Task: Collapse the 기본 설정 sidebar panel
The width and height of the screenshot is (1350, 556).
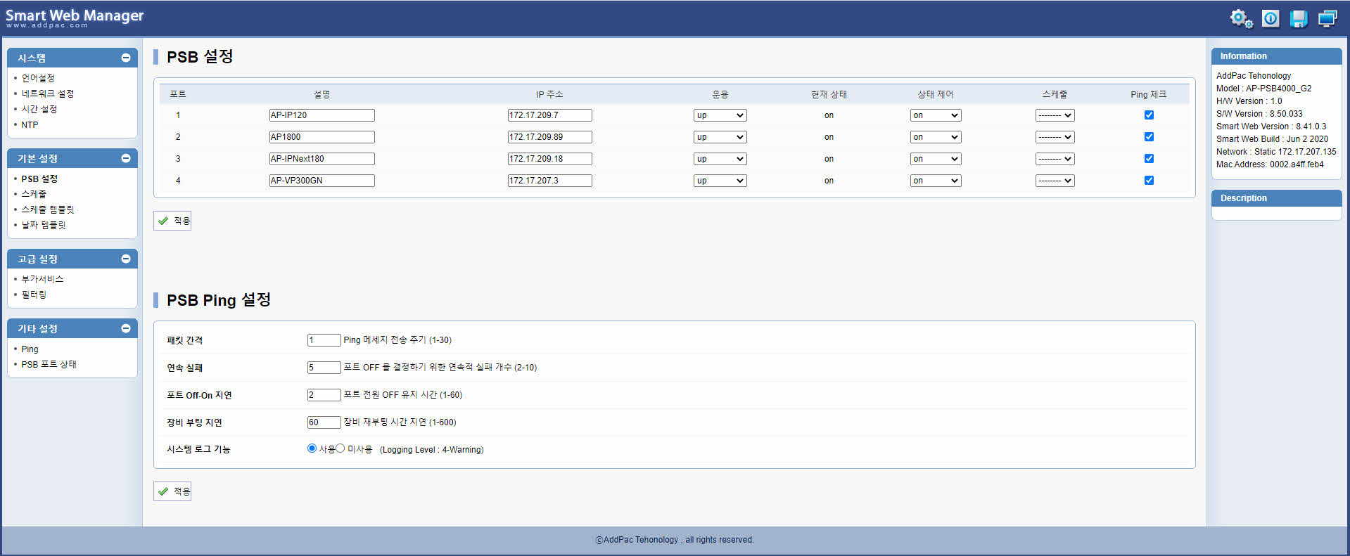Action: pyautogui.click(x=126, y=158)
